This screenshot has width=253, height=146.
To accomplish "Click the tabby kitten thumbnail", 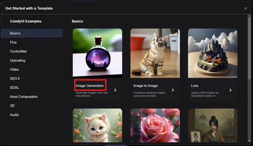I will pyautogui.click(x=155, y=53).
